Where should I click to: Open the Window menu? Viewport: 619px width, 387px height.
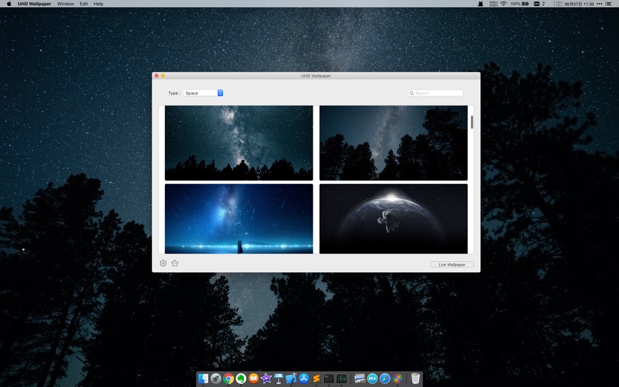[66, 3]
